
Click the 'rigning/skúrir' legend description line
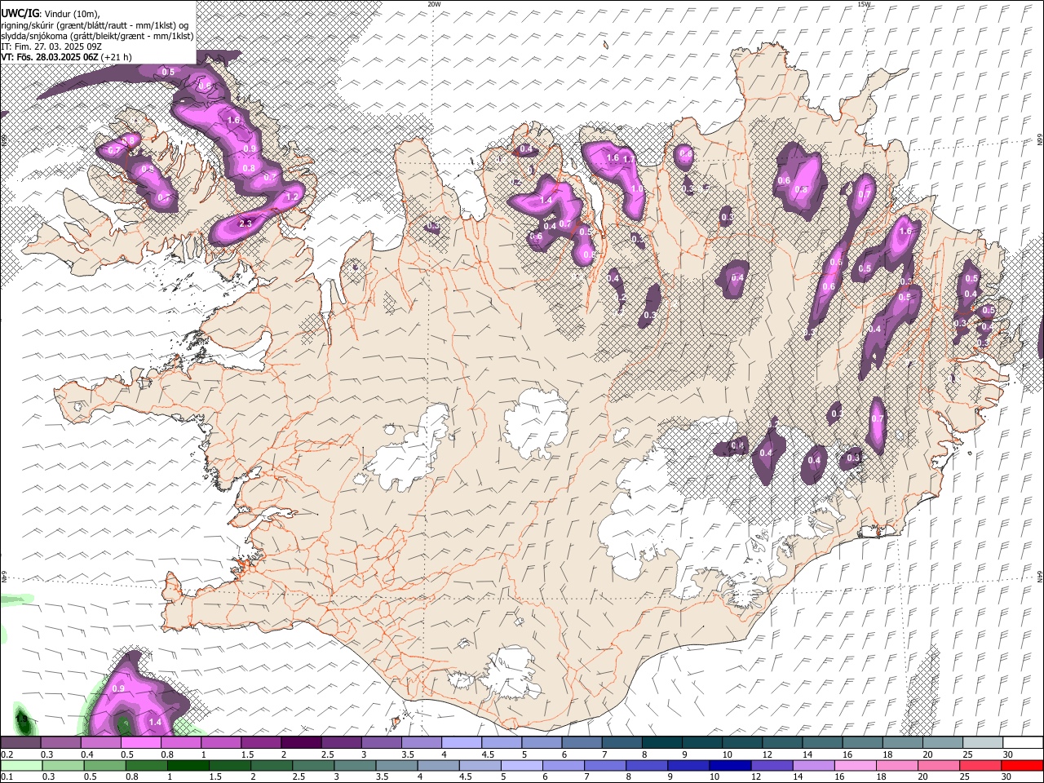pyautogui.click(x=95, y=25)
